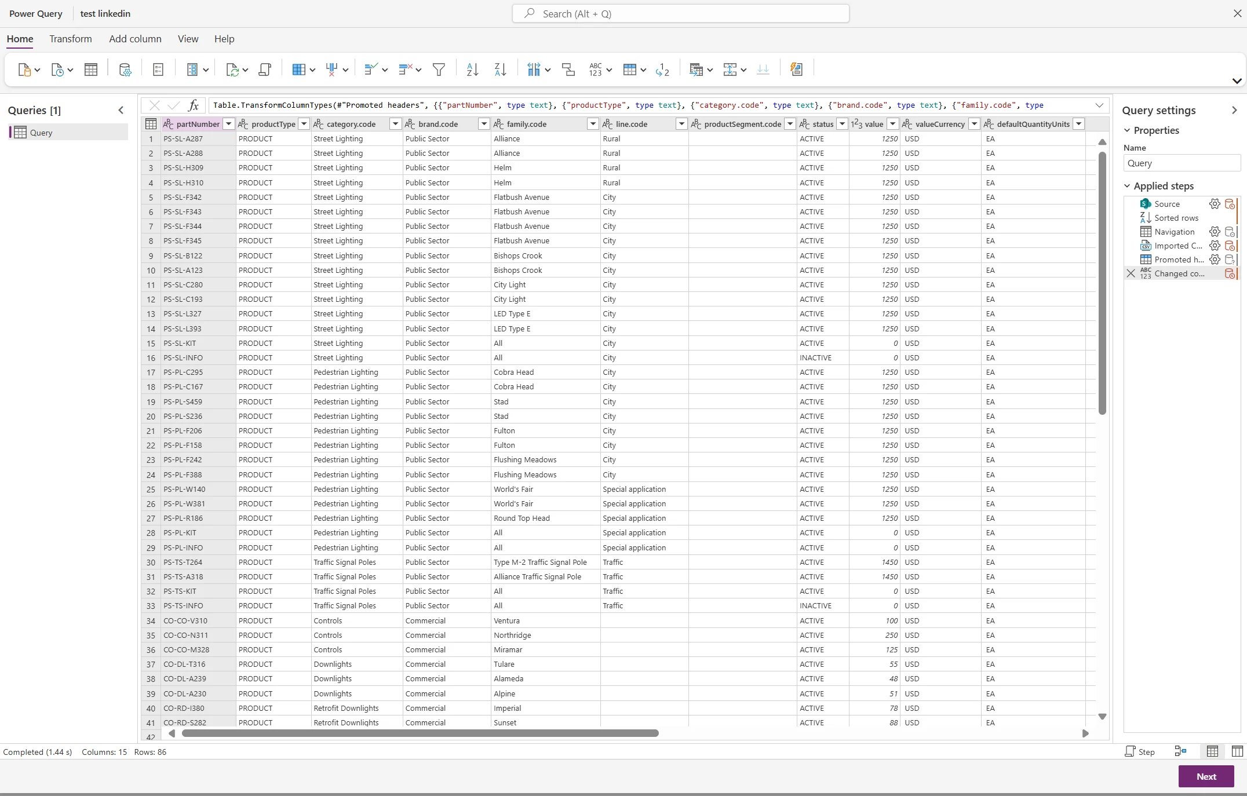
Task: Open filter dropdown for valueCurrency column
Action: [x=974, y=124]
